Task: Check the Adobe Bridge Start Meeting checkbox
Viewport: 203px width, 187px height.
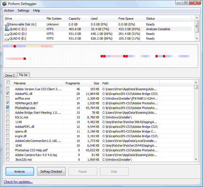Action: 8,112
